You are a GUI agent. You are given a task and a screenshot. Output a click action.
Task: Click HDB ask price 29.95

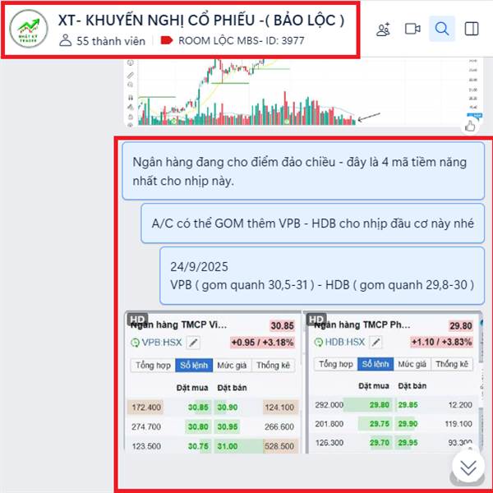(x=408, y=443)
